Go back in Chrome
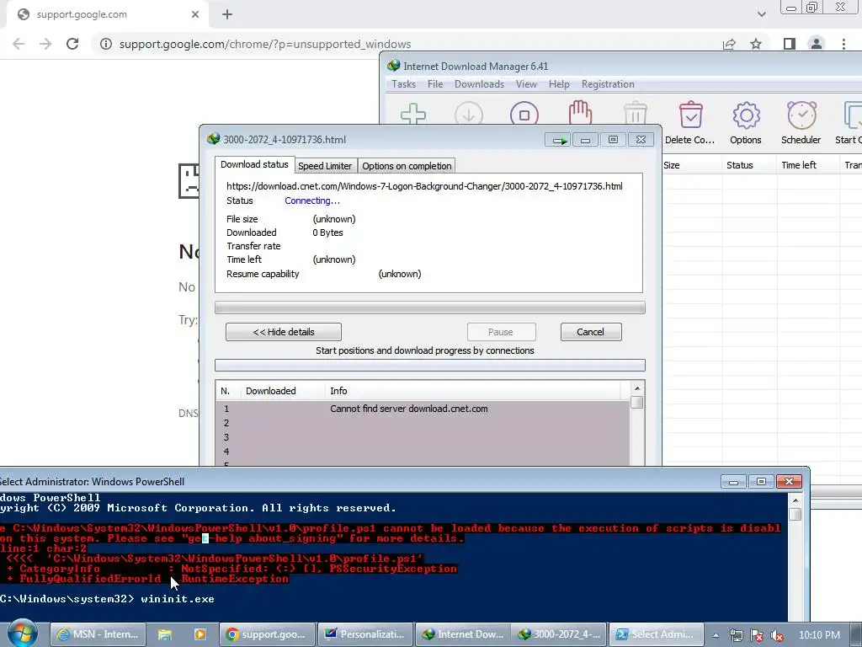Viewport: 862px width, 647px height. click(x=19, y=44)
